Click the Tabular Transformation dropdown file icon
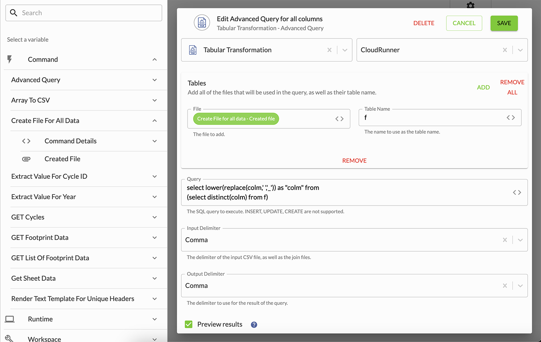Viewport: 541px width, 342px height. pyautogui.click(x=193, y=50)
